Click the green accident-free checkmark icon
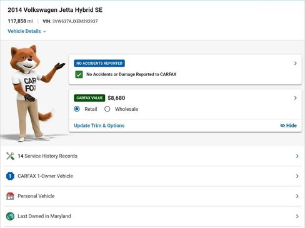 click(79, 74)
